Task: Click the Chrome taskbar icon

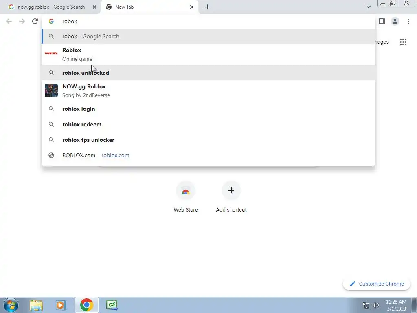Action: pos(87,305)
